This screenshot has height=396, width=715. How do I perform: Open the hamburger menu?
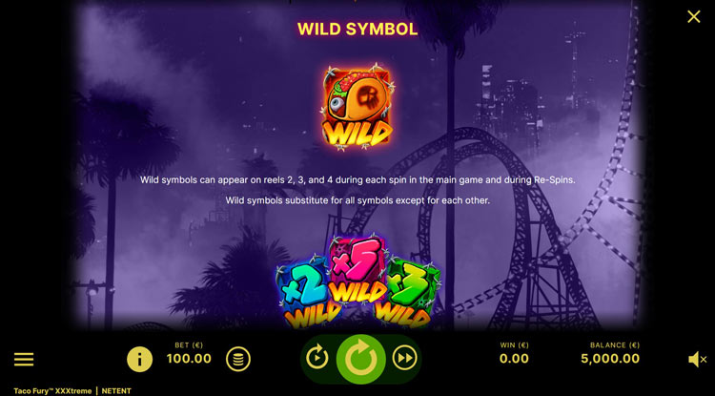24,359
